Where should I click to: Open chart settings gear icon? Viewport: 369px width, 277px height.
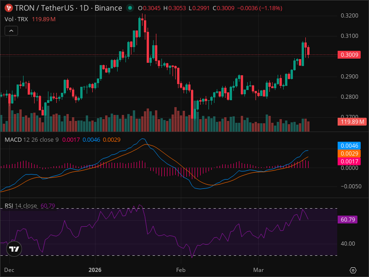(x=353, y=270)
